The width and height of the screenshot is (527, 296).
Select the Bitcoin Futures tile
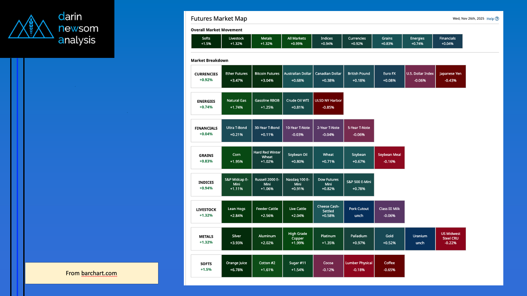tap(267, 77)
